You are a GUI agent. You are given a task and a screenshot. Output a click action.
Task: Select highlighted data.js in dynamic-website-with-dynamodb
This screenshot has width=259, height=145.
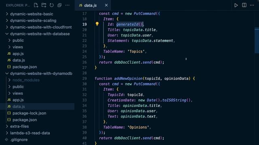(37, 106)
